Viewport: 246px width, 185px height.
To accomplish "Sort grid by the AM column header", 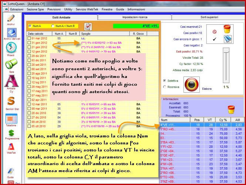I will [x=237, y=120].
